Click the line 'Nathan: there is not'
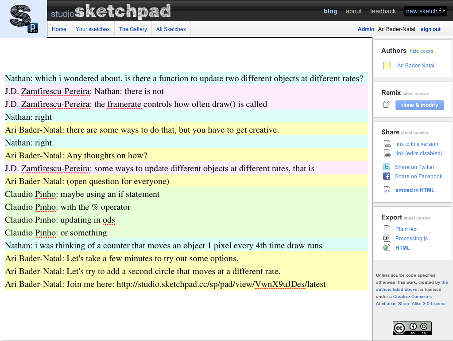The image size is (453, 341). pyautogui.click(x=186, y=91)
